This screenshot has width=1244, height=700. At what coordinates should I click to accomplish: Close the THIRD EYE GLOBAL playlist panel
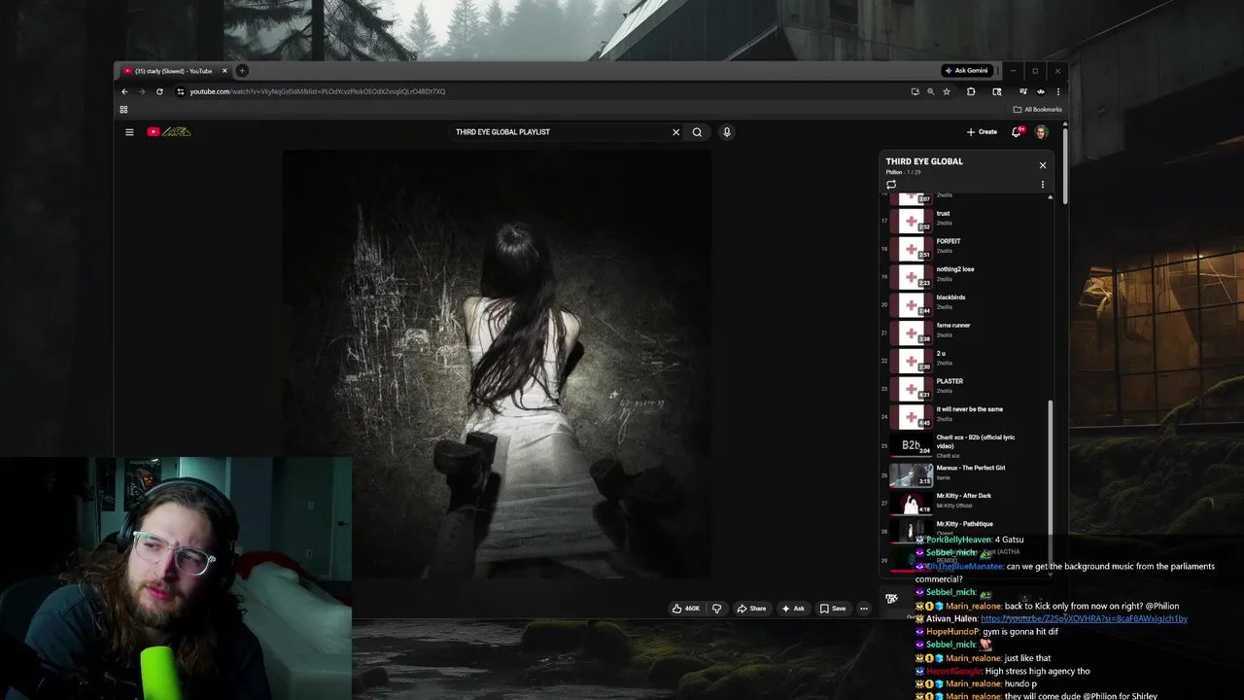(x=1043, y=165)
